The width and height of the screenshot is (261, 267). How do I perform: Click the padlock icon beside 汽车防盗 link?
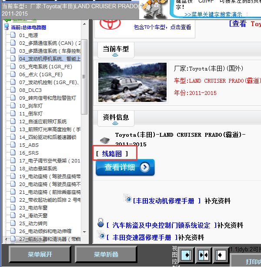coord(100,223)
